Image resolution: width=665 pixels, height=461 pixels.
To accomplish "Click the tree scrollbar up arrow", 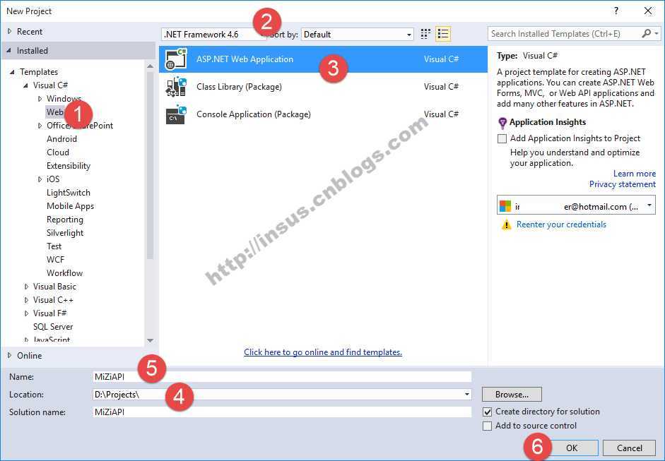I will pos(150,66).
